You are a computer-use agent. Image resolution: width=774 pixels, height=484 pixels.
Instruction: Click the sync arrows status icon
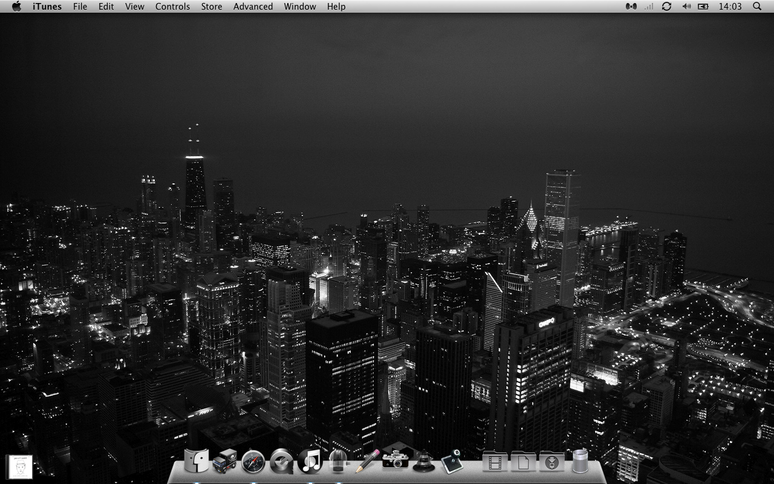666,7
